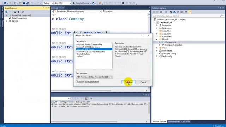Click the browser refresh toolbar icon
Image resolution: width=226 pixels, height=127 pixels.
coord(93,3)
